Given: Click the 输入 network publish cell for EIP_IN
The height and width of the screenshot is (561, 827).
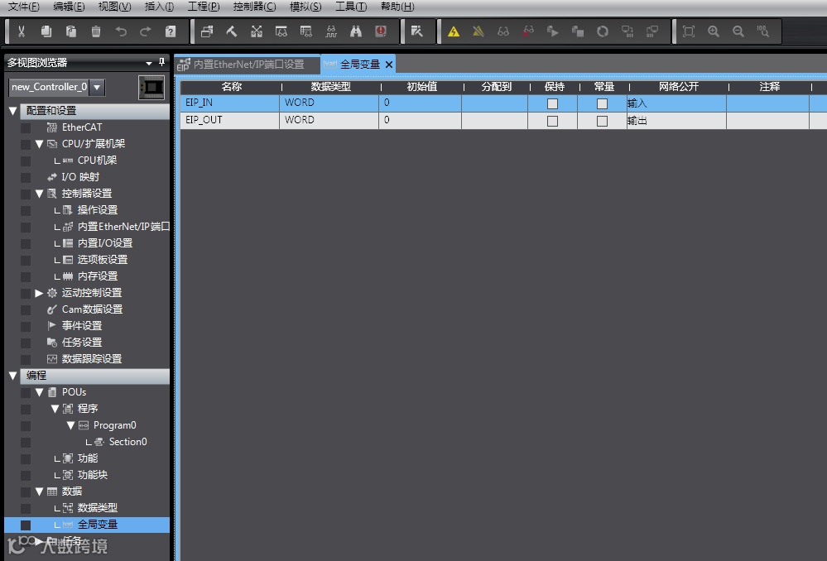Looking at the screenshot, I should [x=676, y=103].
